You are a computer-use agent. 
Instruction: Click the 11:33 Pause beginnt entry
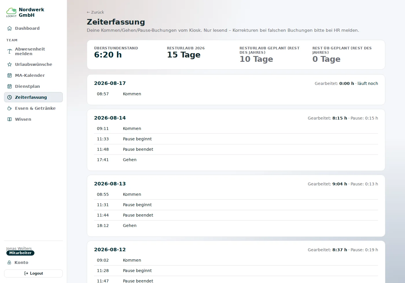(236, 139)
